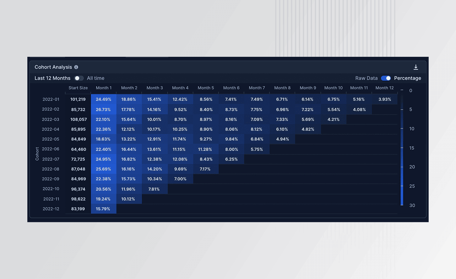
Task: Click the 9.84% cell
Action: coord(231,139)
